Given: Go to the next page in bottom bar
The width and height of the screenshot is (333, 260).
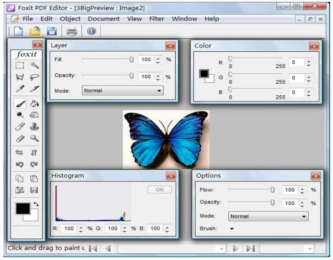Looking at the screenshot, I should [x=235, y=249].
